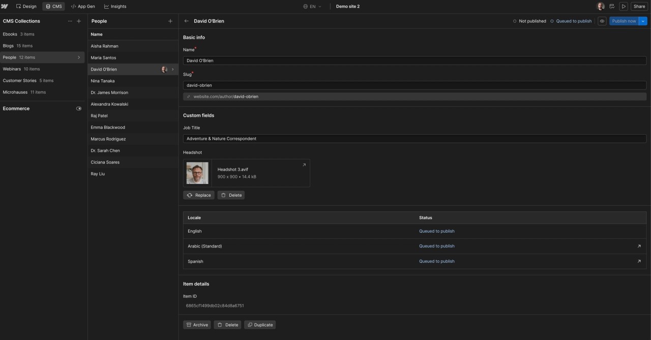The height and width of the screenshot is (340, 651).
Task: Click the link icon beside website.com URL
Action: 189,97
